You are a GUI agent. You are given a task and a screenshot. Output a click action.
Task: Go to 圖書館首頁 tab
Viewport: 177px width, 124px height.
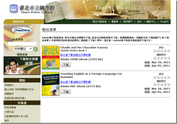coord(19,21)
